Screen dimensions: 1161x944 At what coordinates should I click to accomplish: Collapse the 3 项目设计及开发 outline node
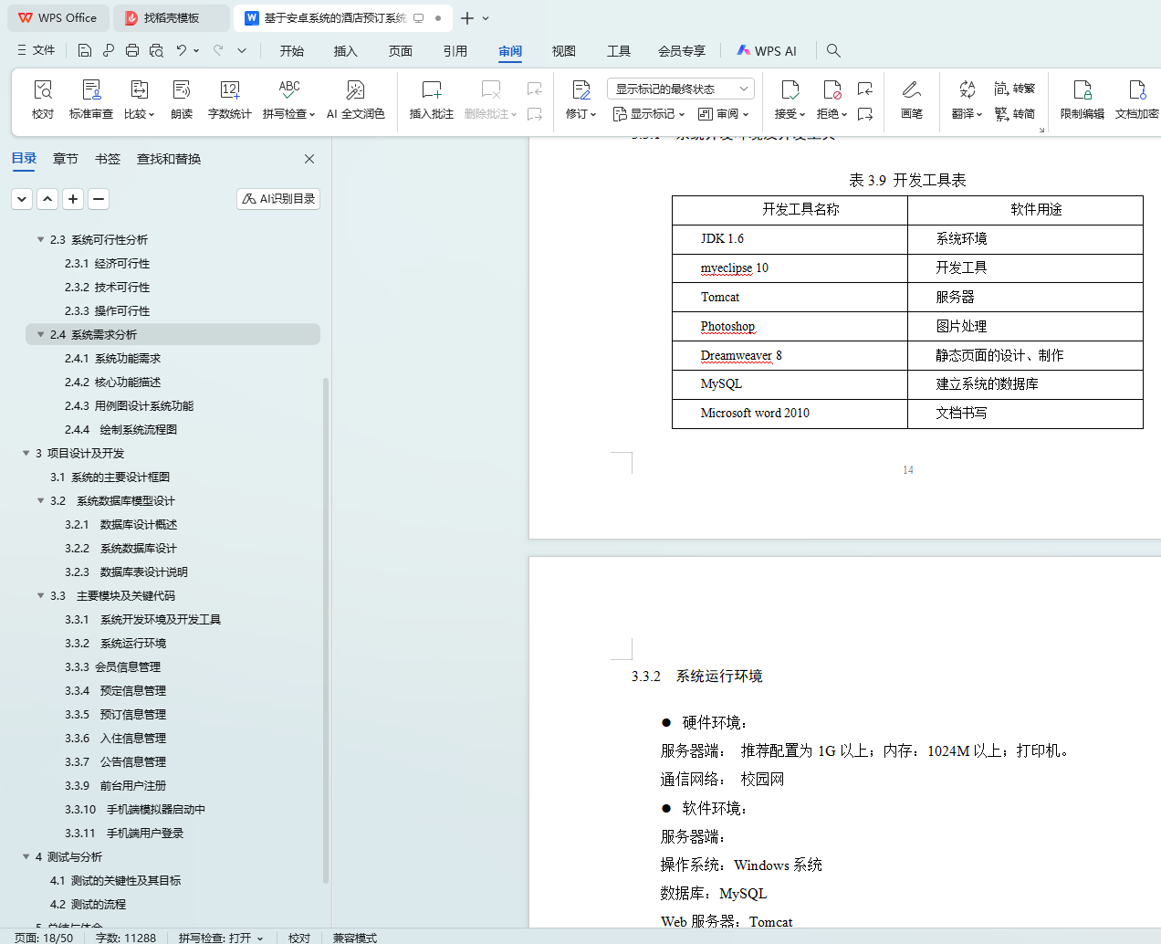[x=26, y=453]
